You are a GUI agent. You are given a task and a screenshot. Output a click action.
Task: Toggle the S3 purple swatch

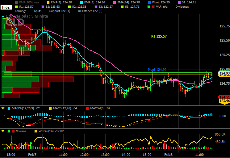(96, 7)
